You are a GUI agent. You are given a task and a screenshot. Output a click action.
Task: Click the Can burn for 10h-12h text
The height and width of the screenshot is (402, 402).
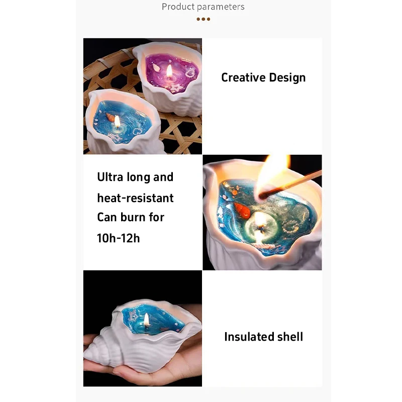pos(131,228)
